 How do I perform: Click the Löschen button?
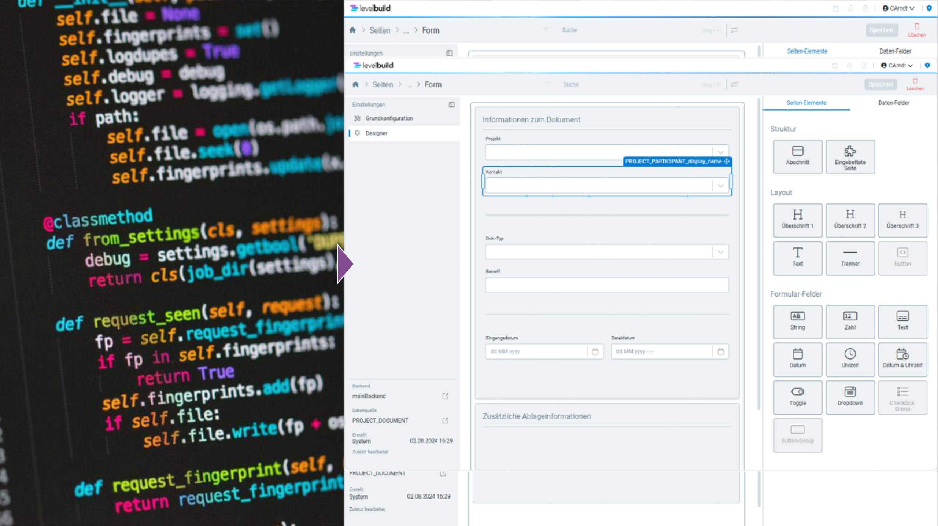pyautogui.click(x=915, y=84)
